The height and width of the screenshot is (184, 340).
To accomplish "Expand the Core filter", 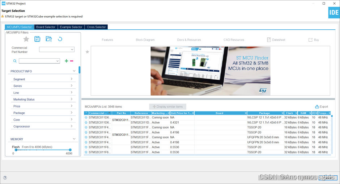I will [72, 119].
